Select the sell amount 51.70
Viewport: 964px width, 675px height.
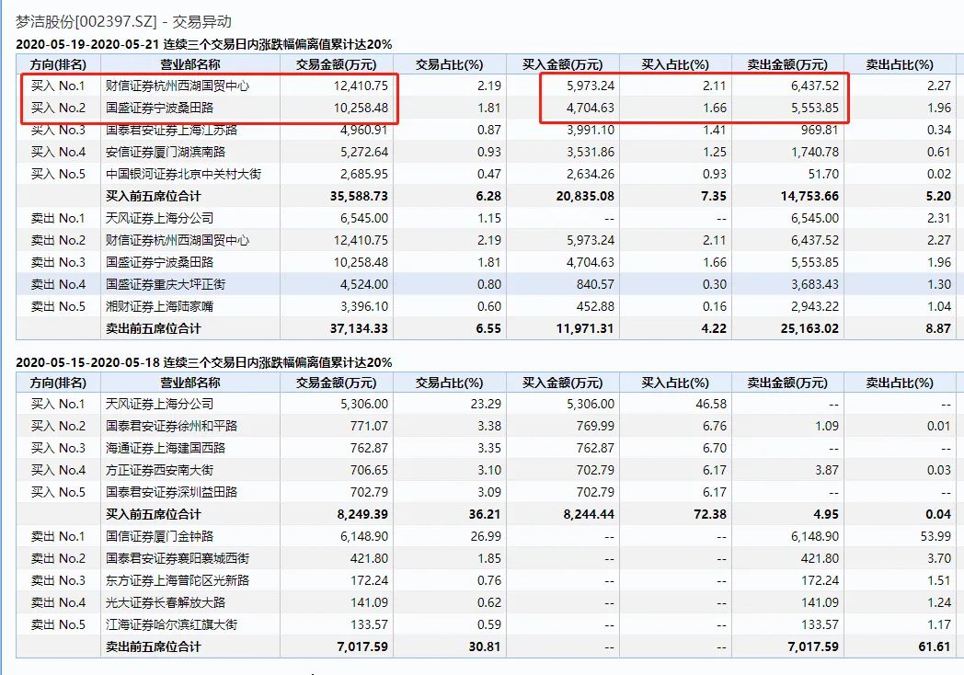point(823,174)
